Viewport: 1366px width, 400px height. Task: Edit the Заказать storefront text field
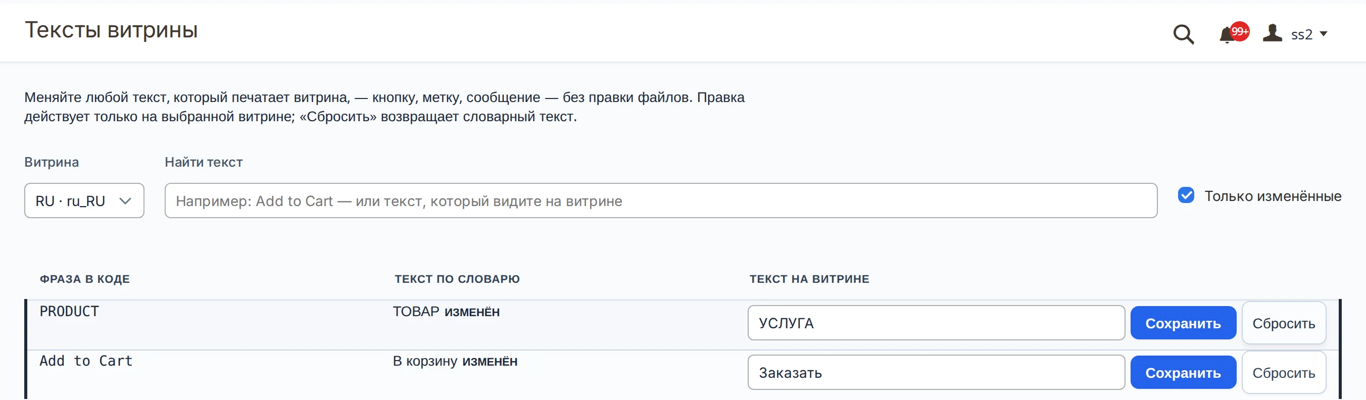(x=936, y=372)
